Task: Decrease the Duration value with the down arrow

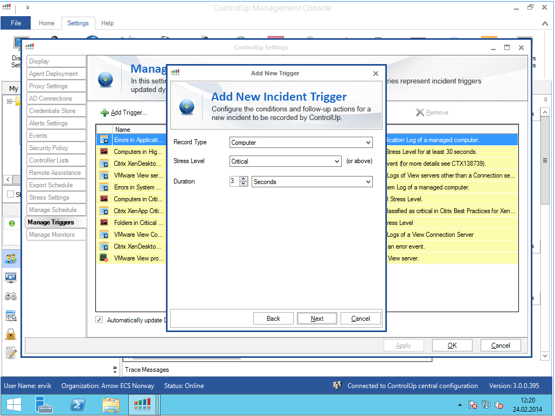Action: 244,184
